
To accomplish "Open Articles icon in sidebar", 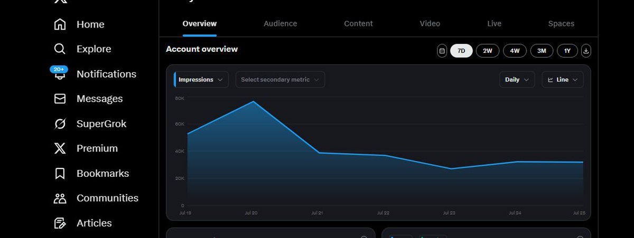I will click(x=60, y=223).
